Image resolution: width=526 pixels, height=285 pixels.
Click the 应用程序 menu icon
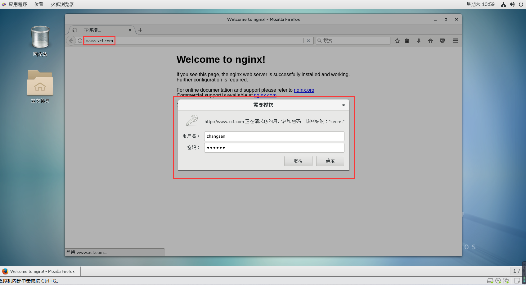pos(4,4)
